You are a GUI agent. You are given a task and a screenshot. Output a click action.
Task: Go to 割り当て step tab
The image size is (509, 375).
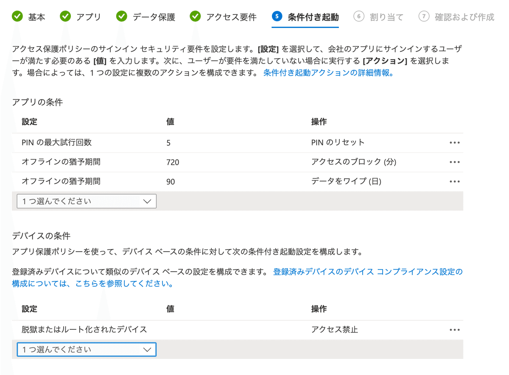(x=378, y=17)
